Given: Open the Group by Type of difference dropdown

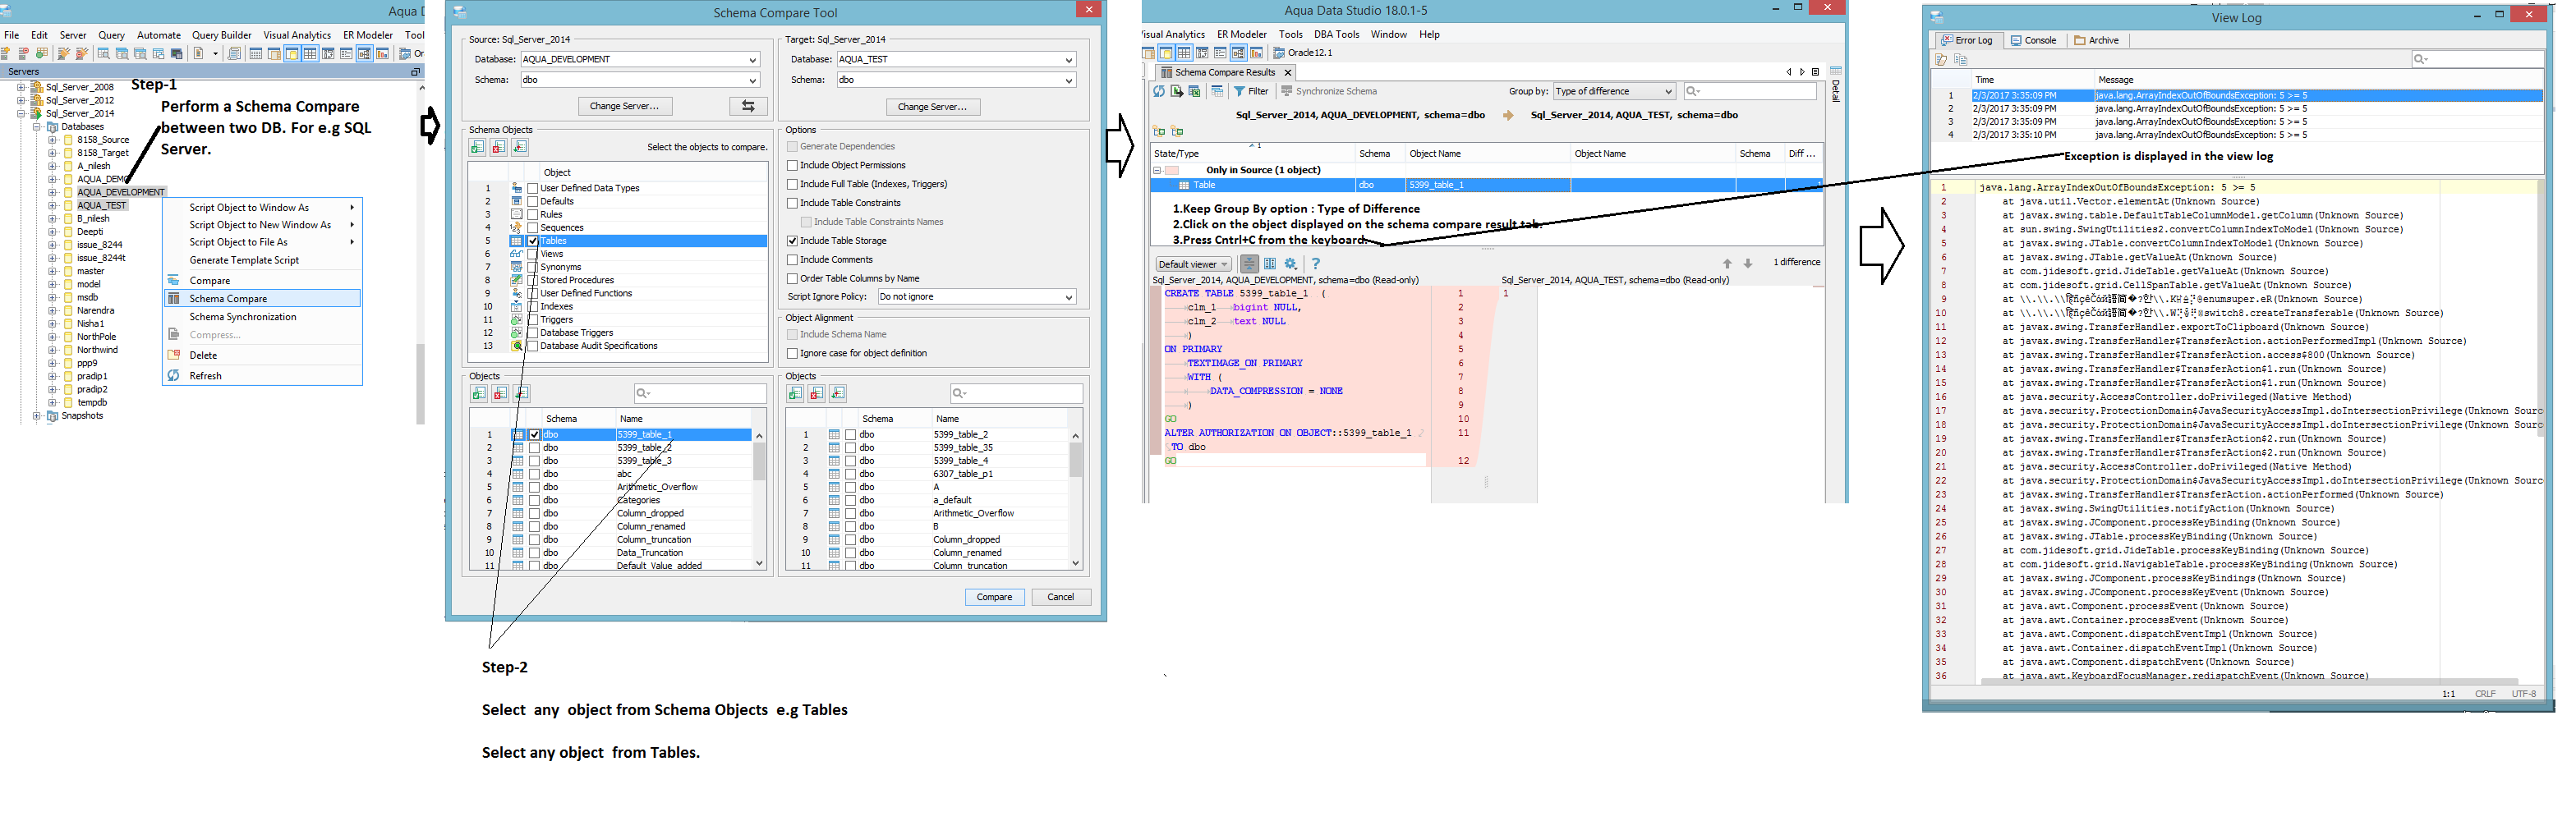Looking at the screenshot, I should coord(1614,91).
